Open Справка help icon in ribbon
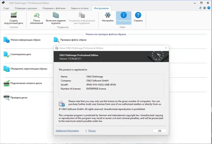This screenshot has height=144, width=212. pos(138,15)
